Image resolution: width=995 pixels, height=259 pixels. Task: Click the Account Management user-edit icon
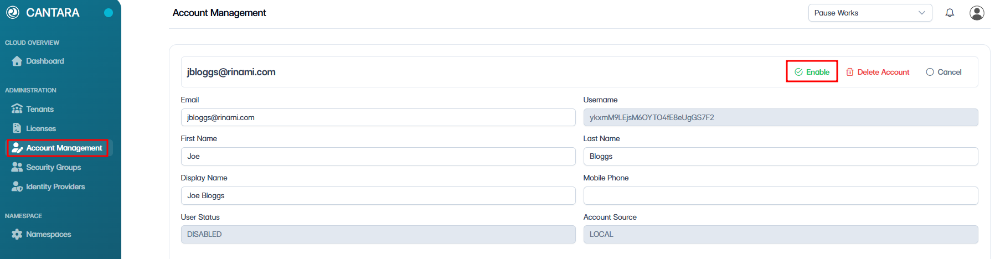[17, 148]
